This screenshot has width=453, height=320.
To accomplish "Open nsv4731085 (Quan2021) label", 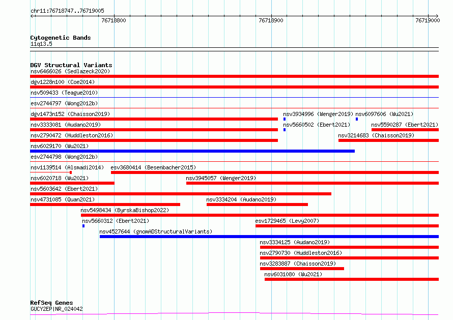I will coord(63,199).
